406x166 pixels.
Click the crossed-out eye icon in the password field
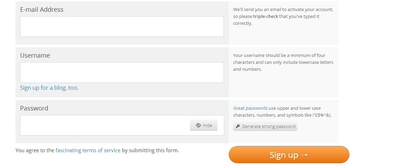[x=198, y=125]
